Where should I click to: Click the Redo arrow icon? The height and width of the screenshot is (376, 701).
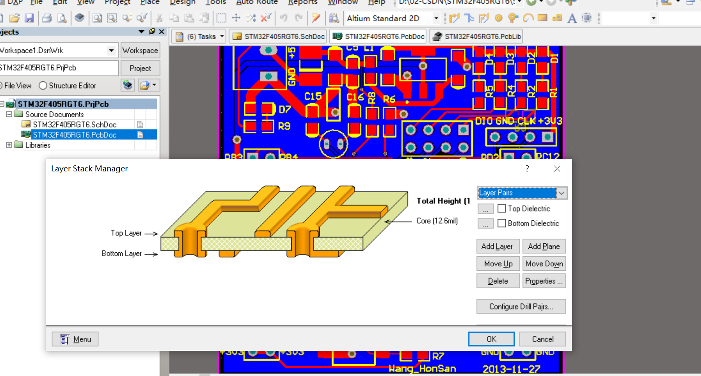298,18
